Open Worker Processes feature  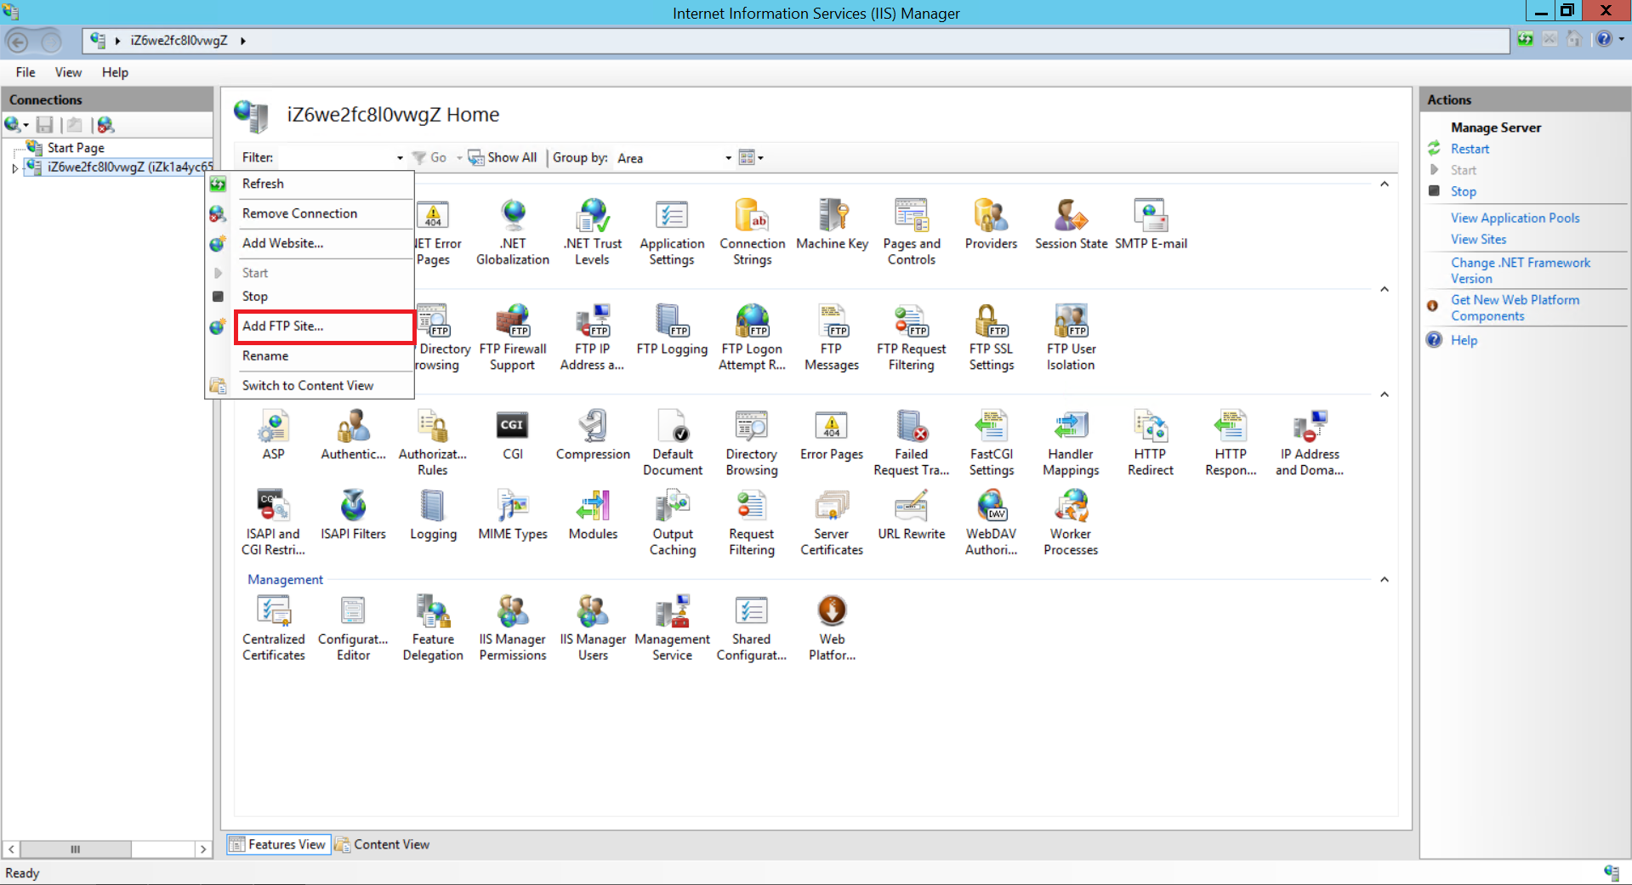[x=1071, y=522]
